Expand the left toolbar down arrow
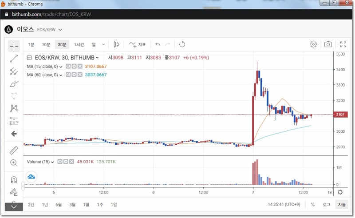The width and height of the screenshot is (355, 218). tap(14, 207)
